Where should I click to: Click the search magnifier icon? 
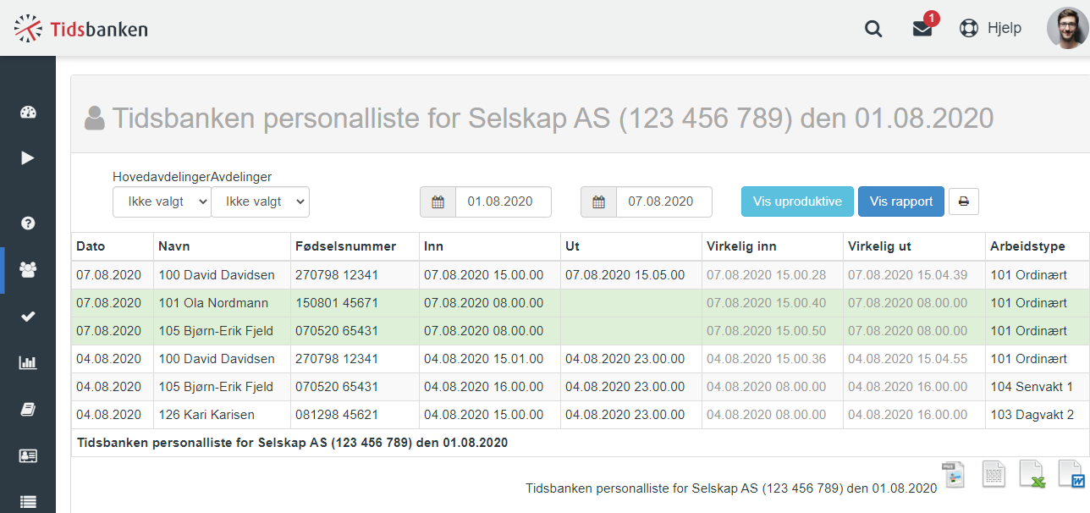coord(873,29)
